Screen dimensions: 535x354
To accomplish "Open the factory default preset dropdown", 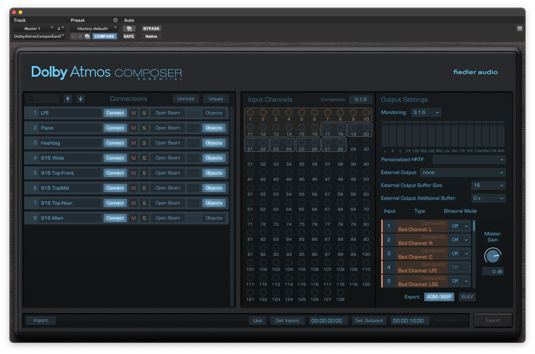I will click(x=94, y=29).
